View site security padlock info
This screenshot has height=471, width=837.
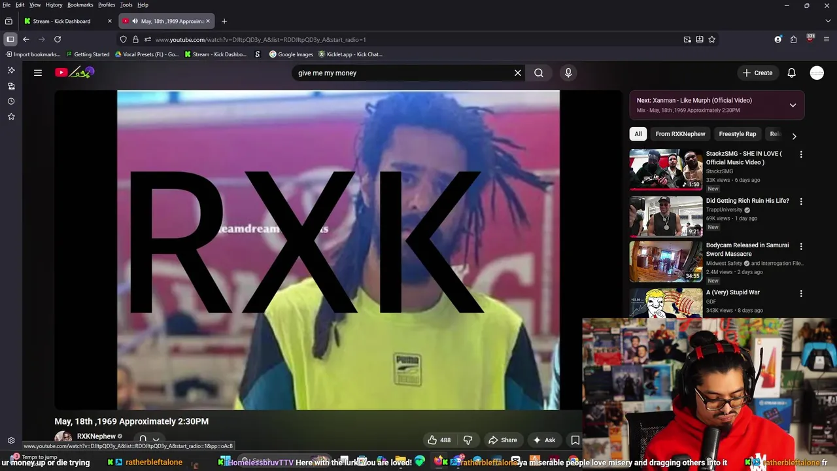[135, 39]
